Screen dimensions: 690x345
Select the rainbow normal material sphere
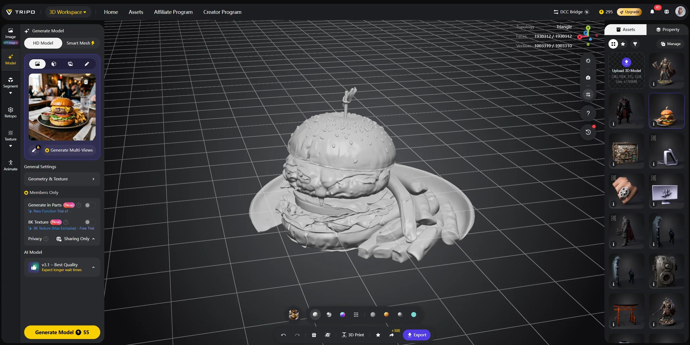click(343, 315)
